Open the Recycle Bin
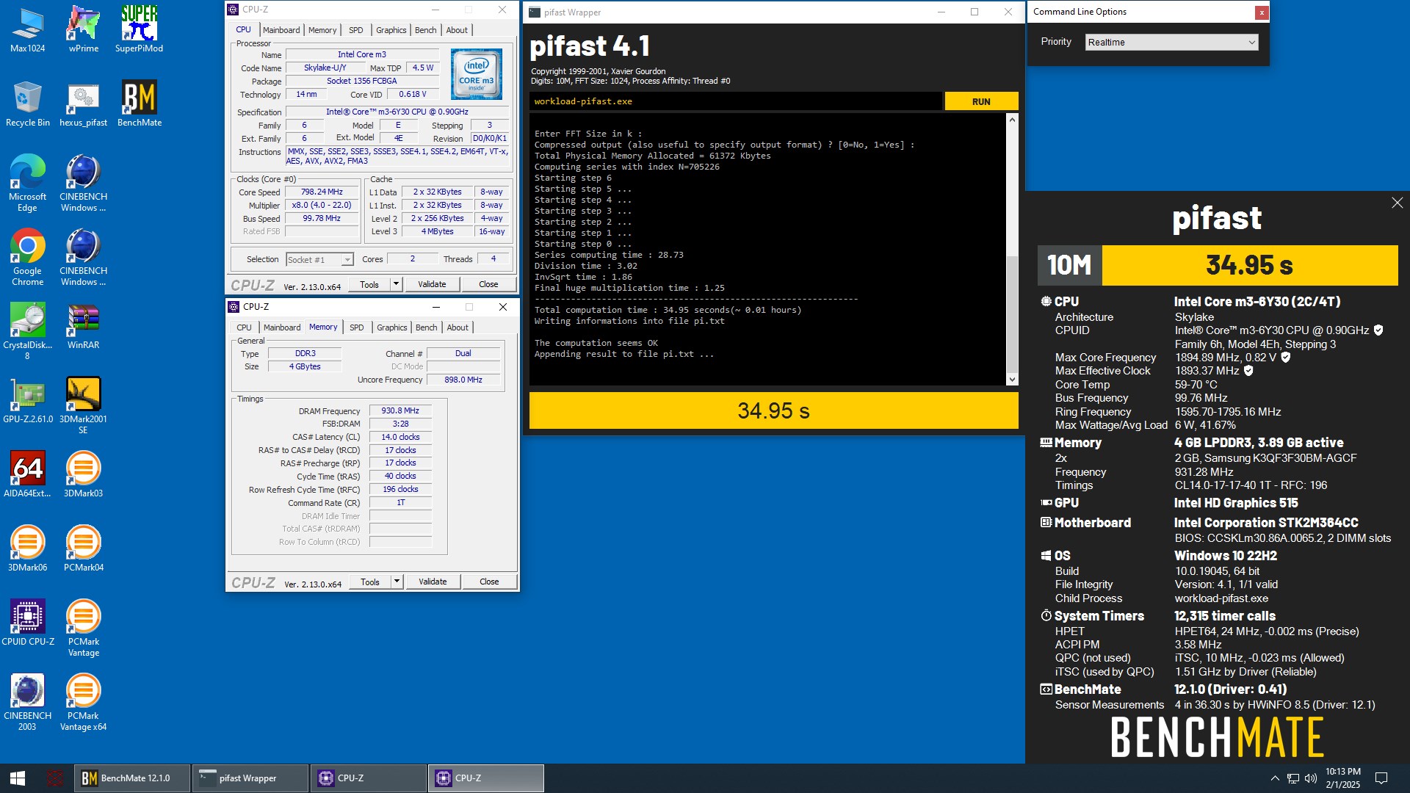1410x793 pixels. coord(27,104)
